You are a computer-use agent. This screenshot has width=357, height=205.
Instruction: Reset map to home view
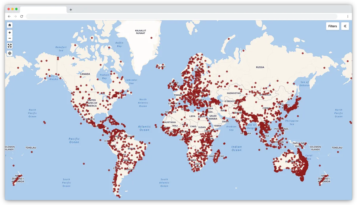click(x=10, y=25)
